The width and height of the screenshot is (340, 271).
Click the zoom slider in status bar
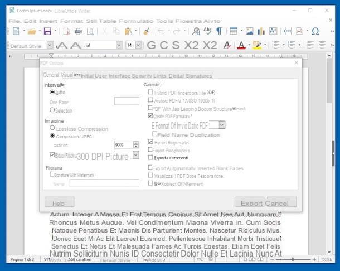pos(293,259)
